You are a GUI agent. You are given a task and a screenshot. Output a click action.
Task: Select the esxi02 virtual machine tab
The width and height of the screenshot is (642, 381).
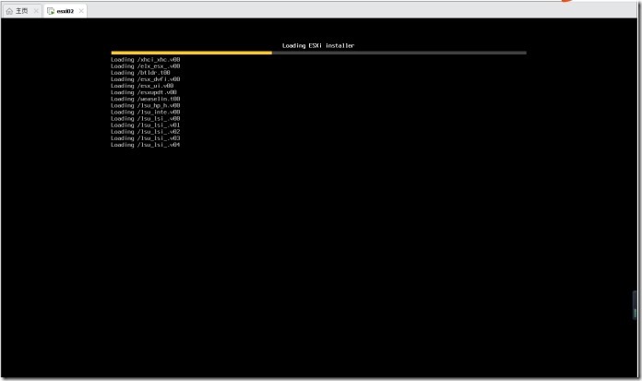[x=65, y=11]
